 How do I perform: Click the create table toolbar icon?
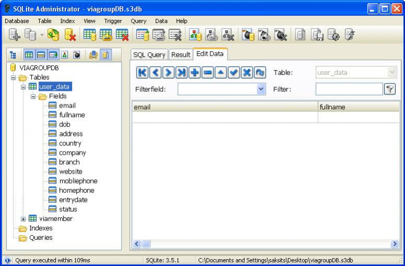pos(90,35)
